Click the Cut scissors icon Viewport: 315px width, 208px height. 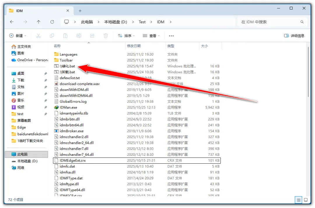click(x=38, y=36)
